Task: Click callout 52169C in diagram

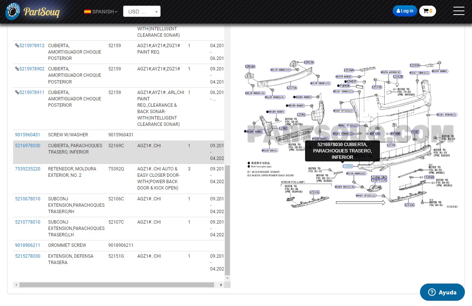Action: tap(348, 166)
